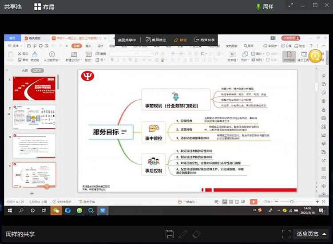Adjust the zoom slider in status bar
The width and height of the screenshot is (333, 244).
click(292, 201)
